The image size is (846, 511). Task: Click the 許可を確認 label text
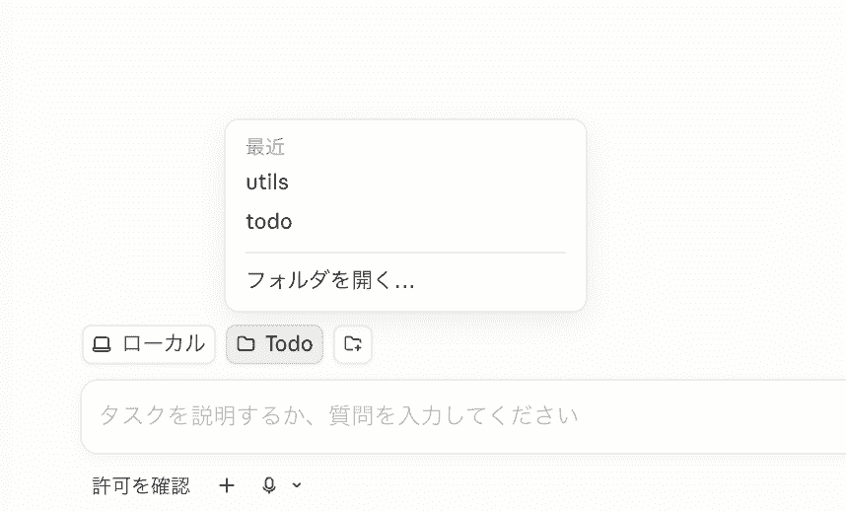[x=141, y=485]
